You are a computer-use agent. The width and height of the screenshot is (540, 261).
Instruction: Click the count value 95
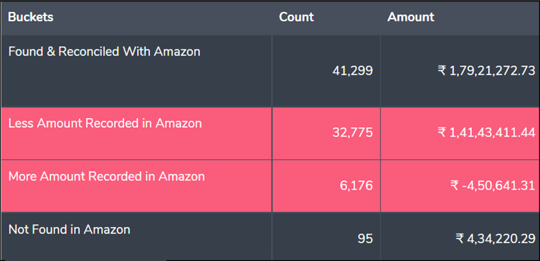(x=365, y=238)
